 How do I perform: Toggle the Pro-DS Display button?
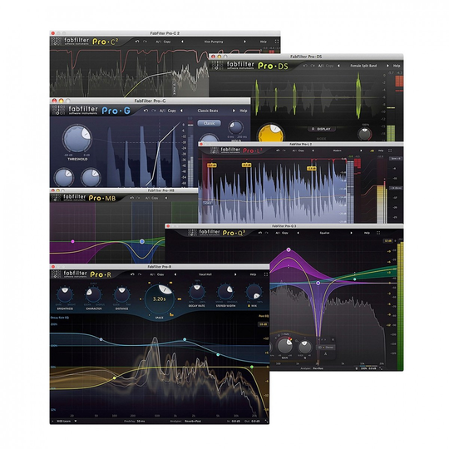321,129
